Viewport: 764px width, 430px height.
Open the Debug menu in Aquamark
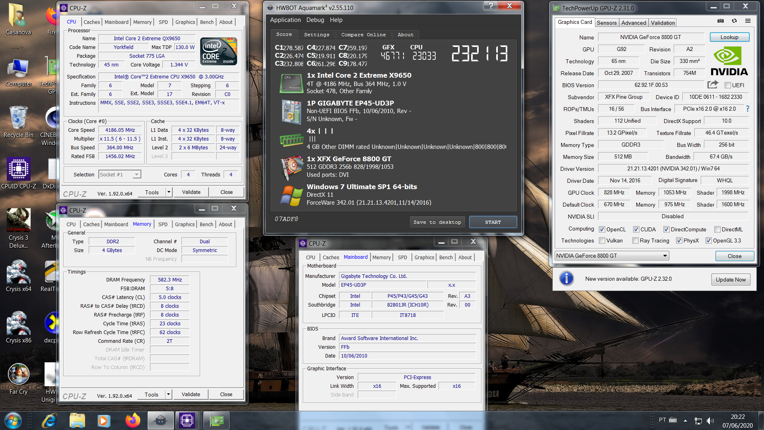point(315,20)
